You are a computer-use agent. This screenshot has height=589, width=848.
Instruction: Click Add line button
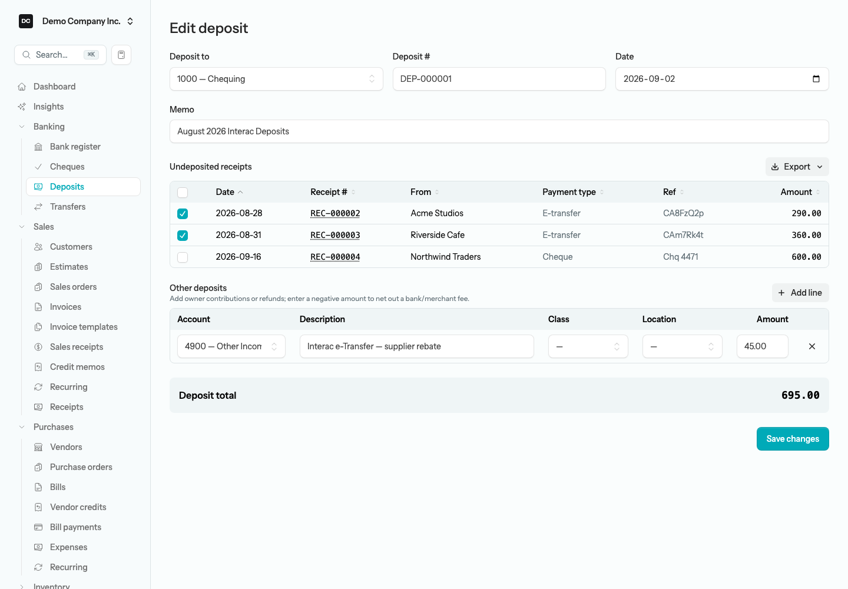800,293
